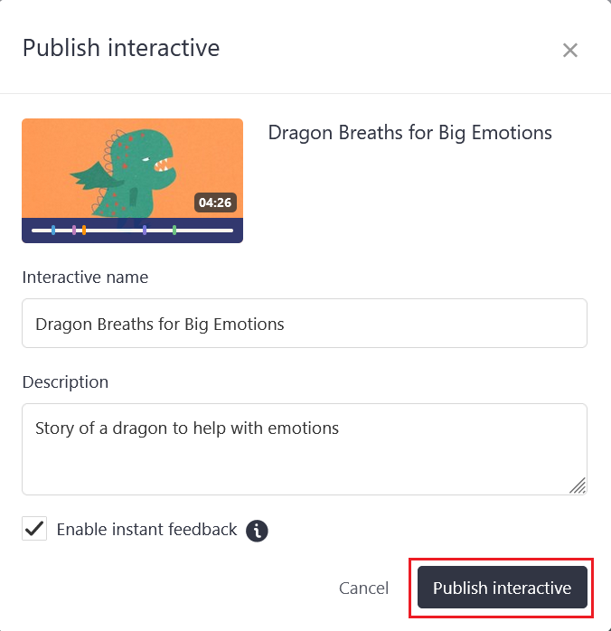Viewport: 611px width, 631px height.
Task: Close the Publish interactive dialog
Action: tap(570, 51)
